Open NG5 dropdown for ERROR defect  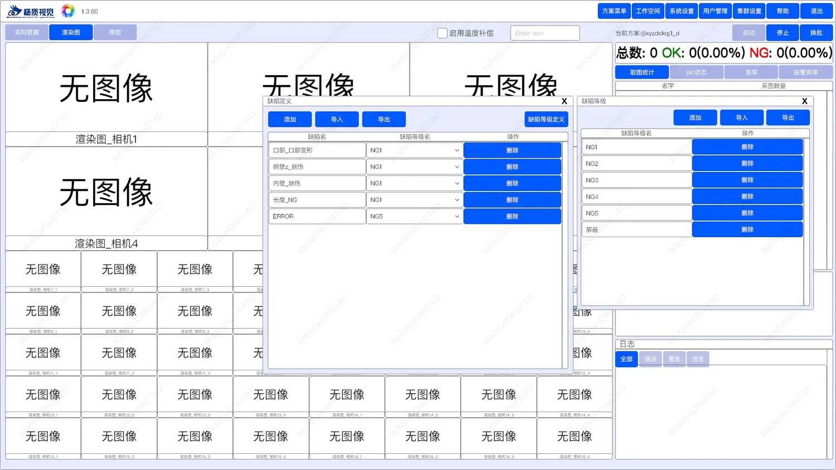(x=414, y=217)
